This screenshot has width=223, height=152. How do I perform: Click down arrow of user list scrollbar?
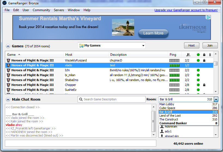coord(216,135)
